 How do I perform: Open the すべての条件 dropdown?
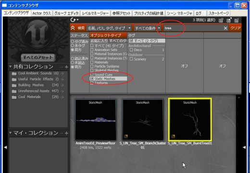(159, 28)
